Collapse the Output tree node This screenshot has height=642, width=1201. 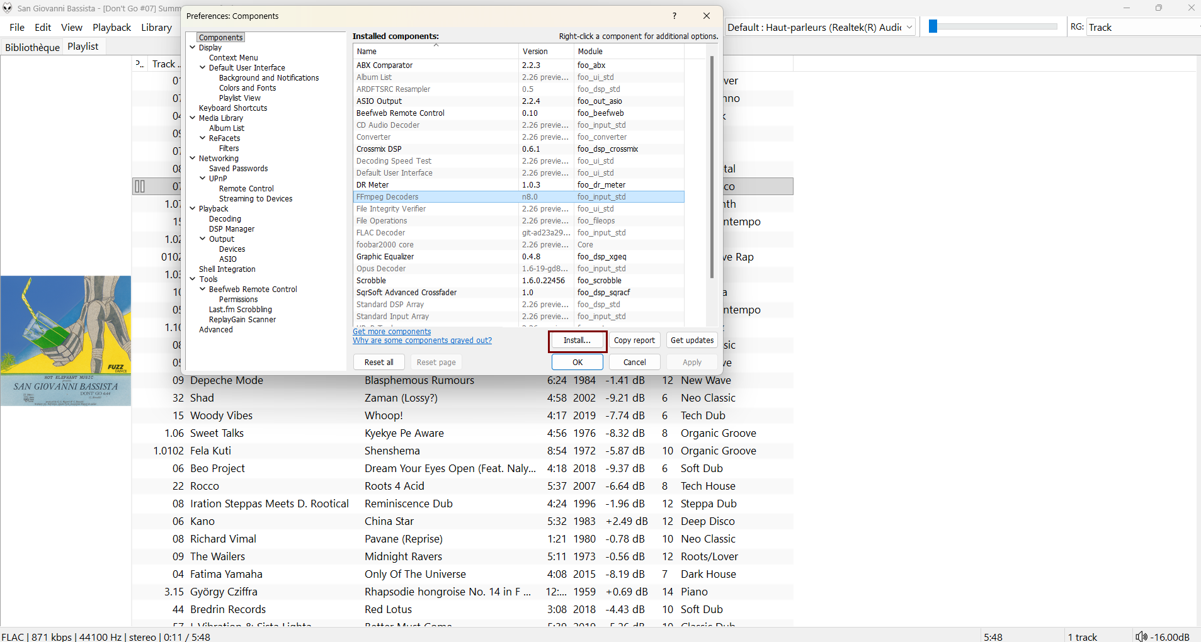click(x=203, y=239)
